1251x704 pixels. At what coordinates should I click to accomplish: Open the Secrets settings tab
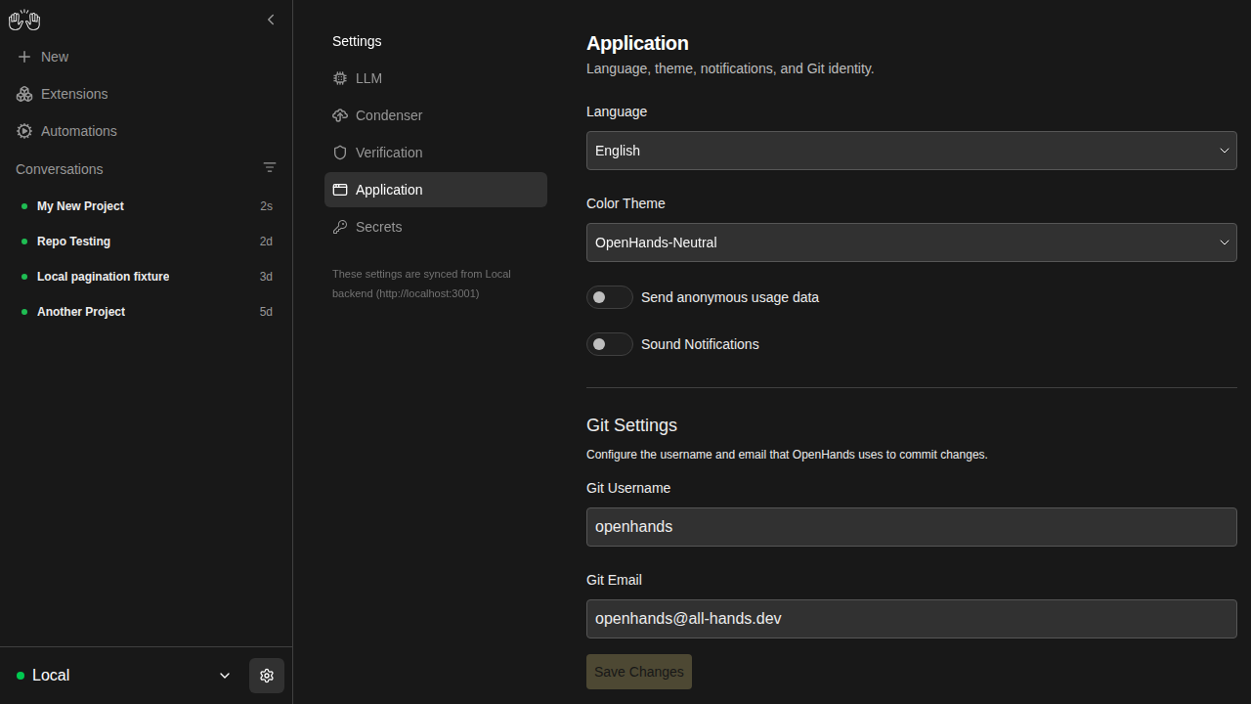tap(436, 227)
